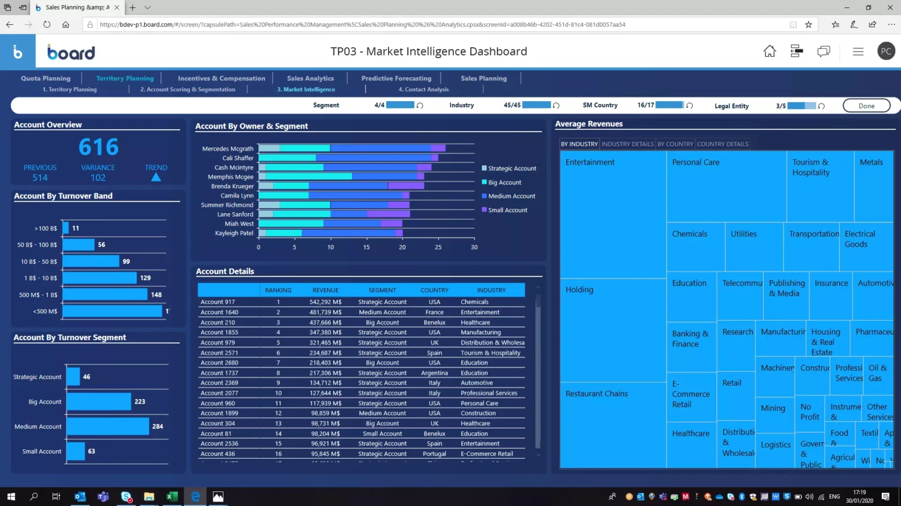Expand the browser tab list chevron
Screen dimensions: 901x506
148,7
